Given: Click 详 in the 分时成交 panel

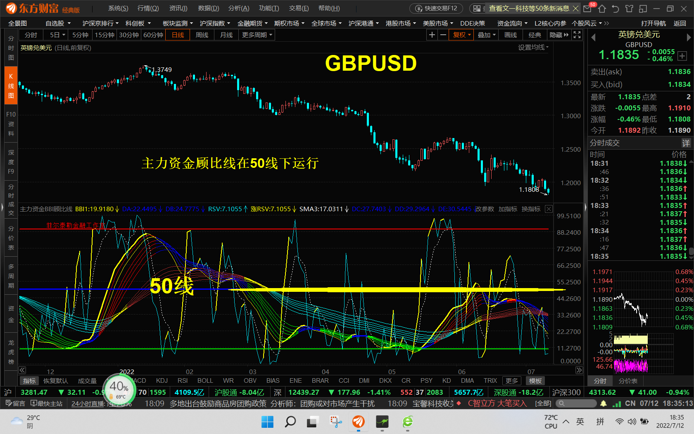Looking at the screenshot, I should pyautogui.click(x=686, y=143).
